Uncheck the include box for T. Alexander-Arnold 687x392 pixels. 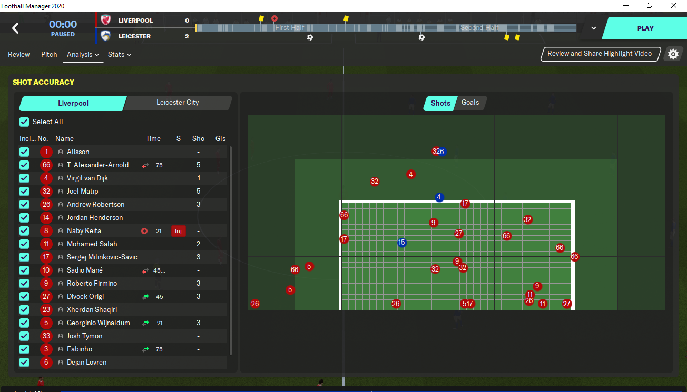(x=24, y=165)
